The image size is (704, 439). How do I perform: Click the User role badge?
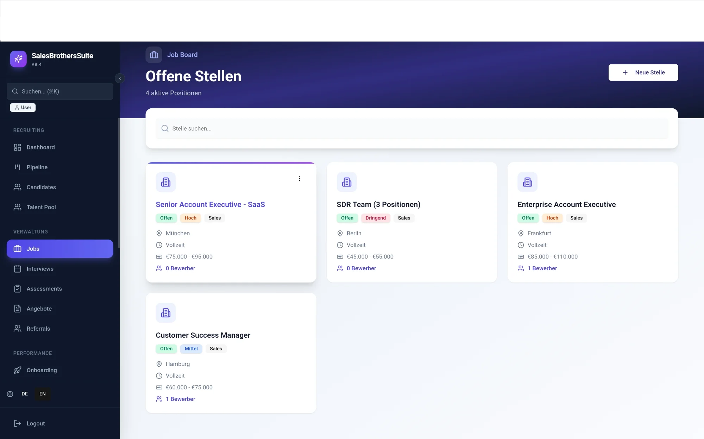[23, 108]
